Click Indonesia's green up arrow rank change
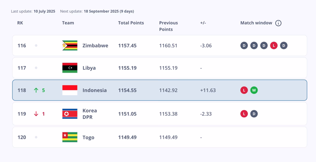Viewport: 316px width, 162px height. [x=36, y=90]
